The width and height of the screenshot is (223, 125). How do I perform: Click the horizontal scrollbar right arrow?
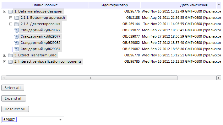click(219, 78)
